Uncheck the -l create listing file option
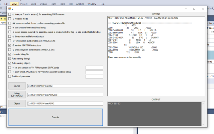The height and width of the screenshot is (134, 214). tap(10, 54)
